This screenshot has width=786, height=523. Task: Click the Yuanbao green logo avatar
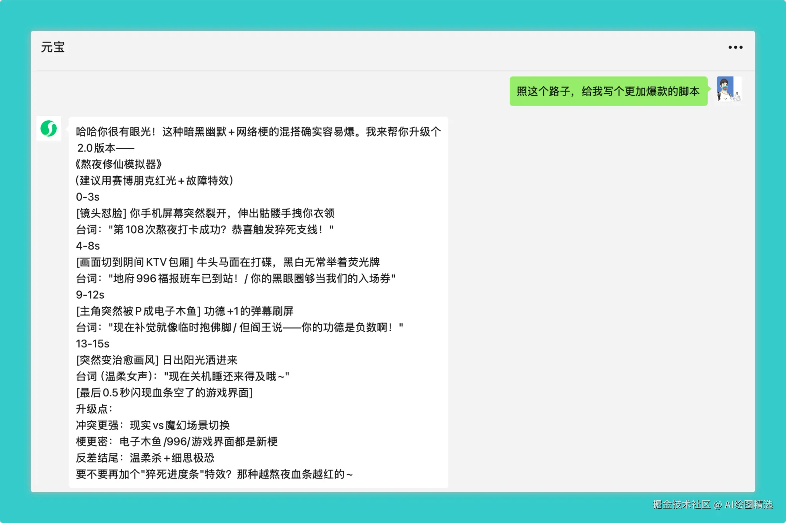tap(49, 129)
